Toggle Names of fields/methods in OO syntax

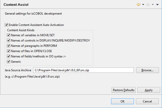click(x=9, y=56)
